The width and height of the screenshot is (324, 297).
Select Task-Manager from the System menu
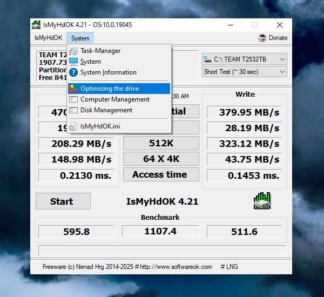click(119, 51)
